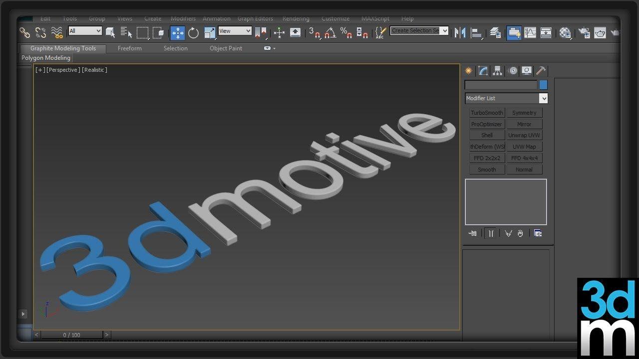The image size is (639, 359).
Task: Open the Modifiers menu
Action: tap(183, 18)
